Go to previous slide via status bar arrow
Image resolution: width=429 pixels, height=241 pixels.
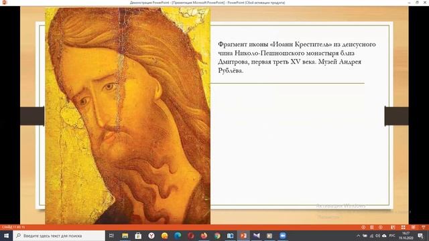tap(363, 227)
